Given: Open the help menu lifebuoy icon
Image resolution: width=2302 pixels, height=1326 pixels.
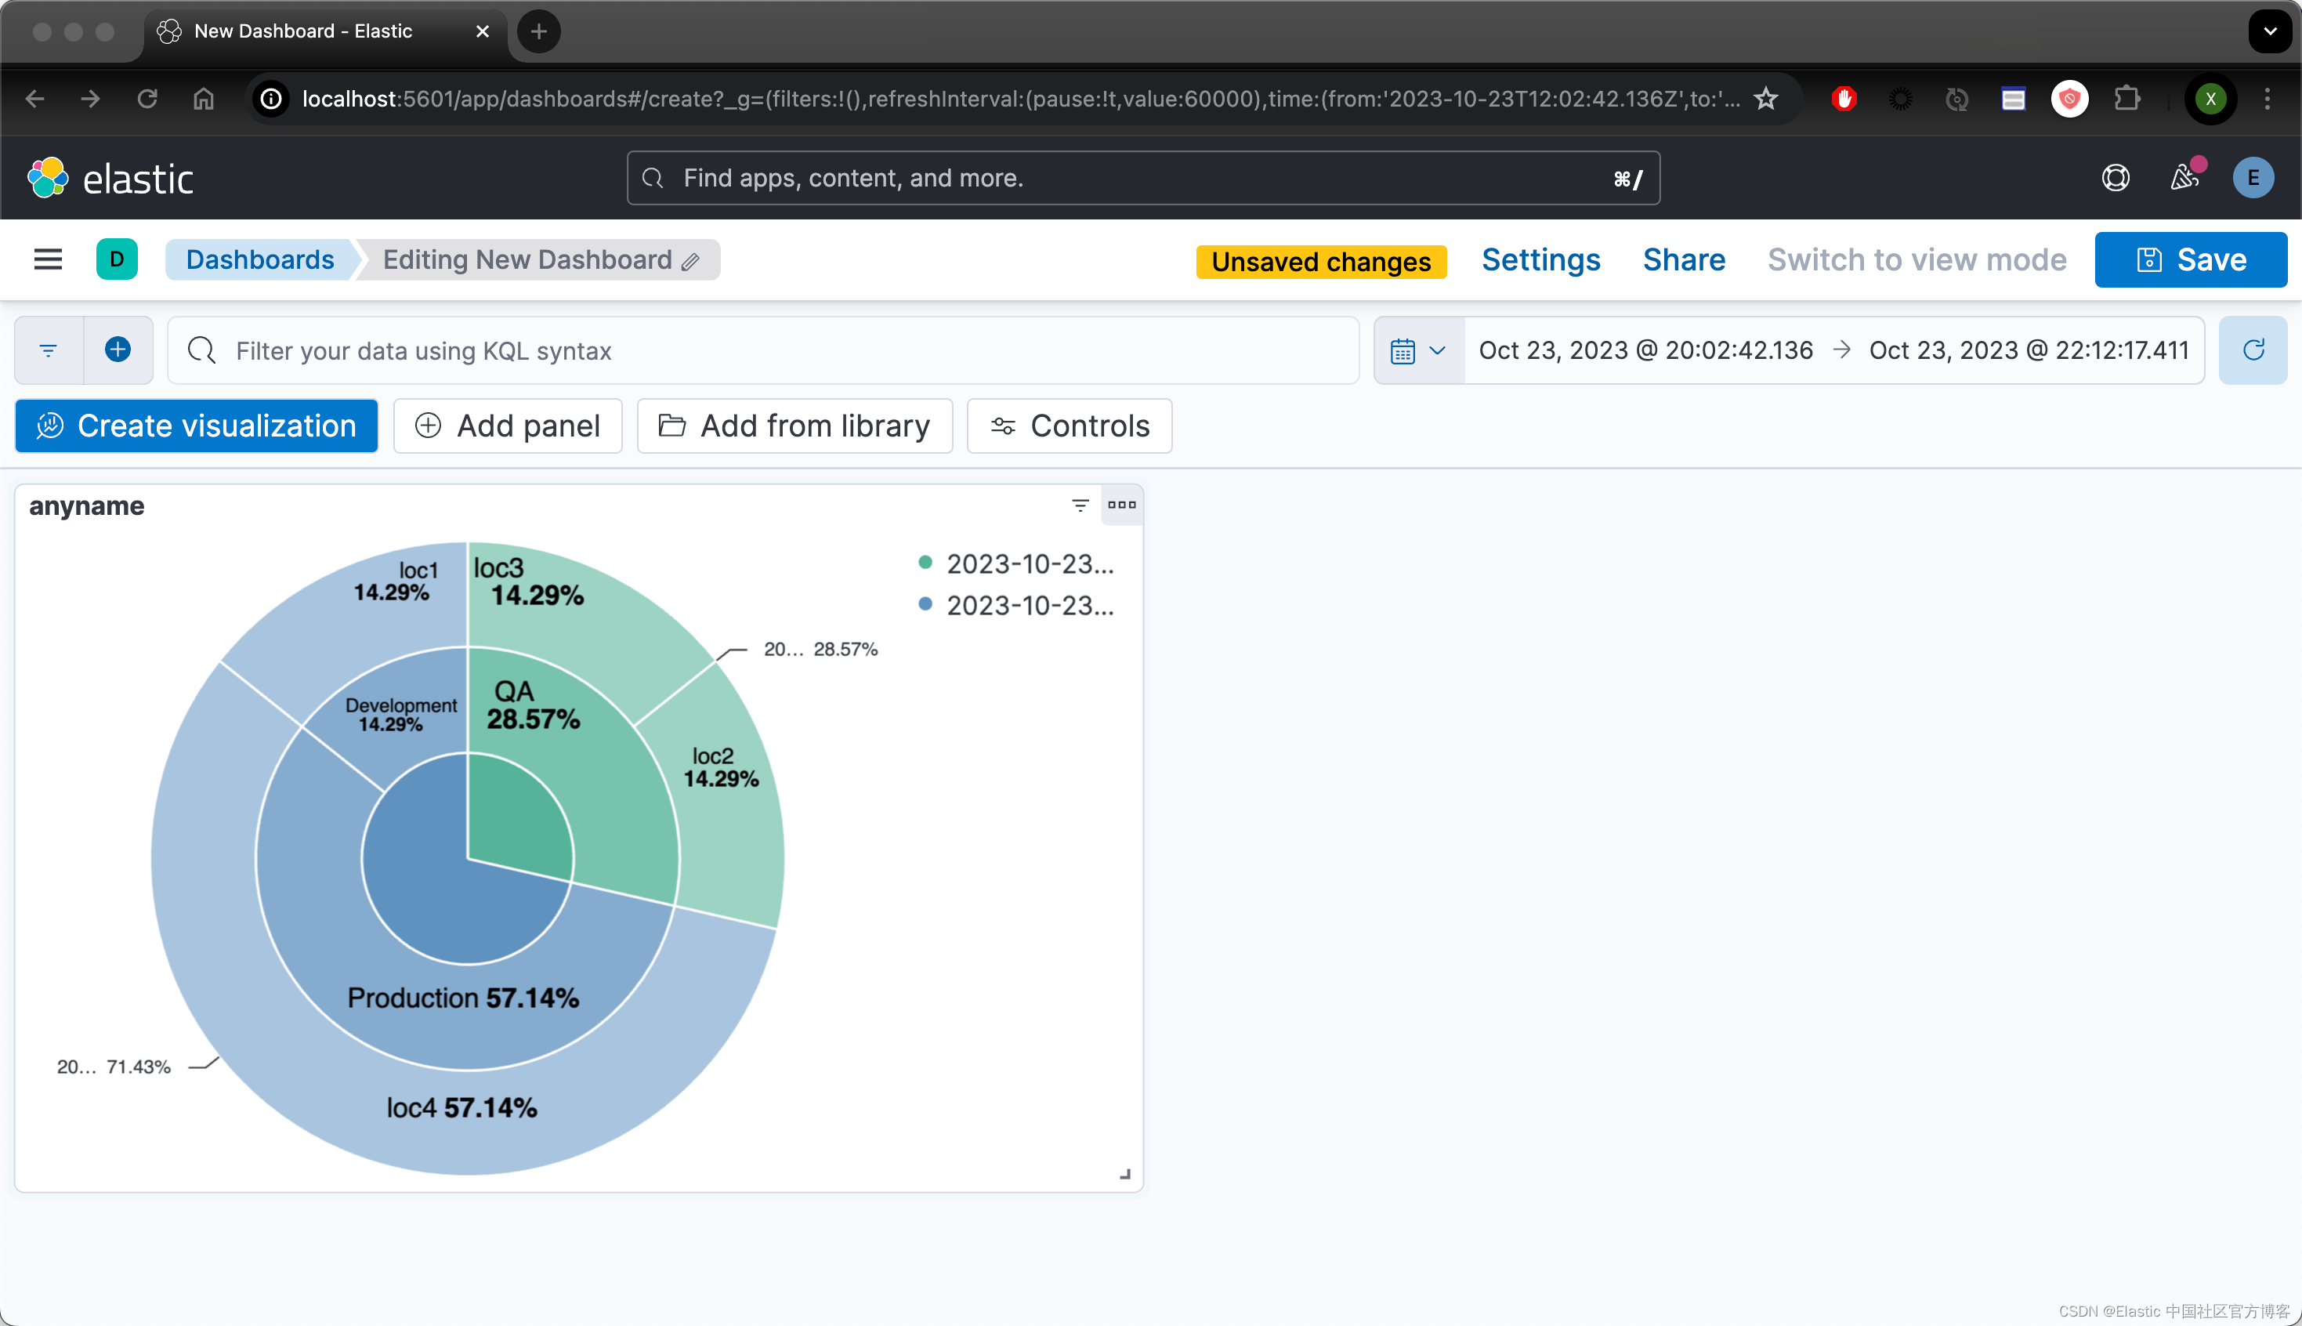Looking at the screenshot, I should pos(2115,178).
